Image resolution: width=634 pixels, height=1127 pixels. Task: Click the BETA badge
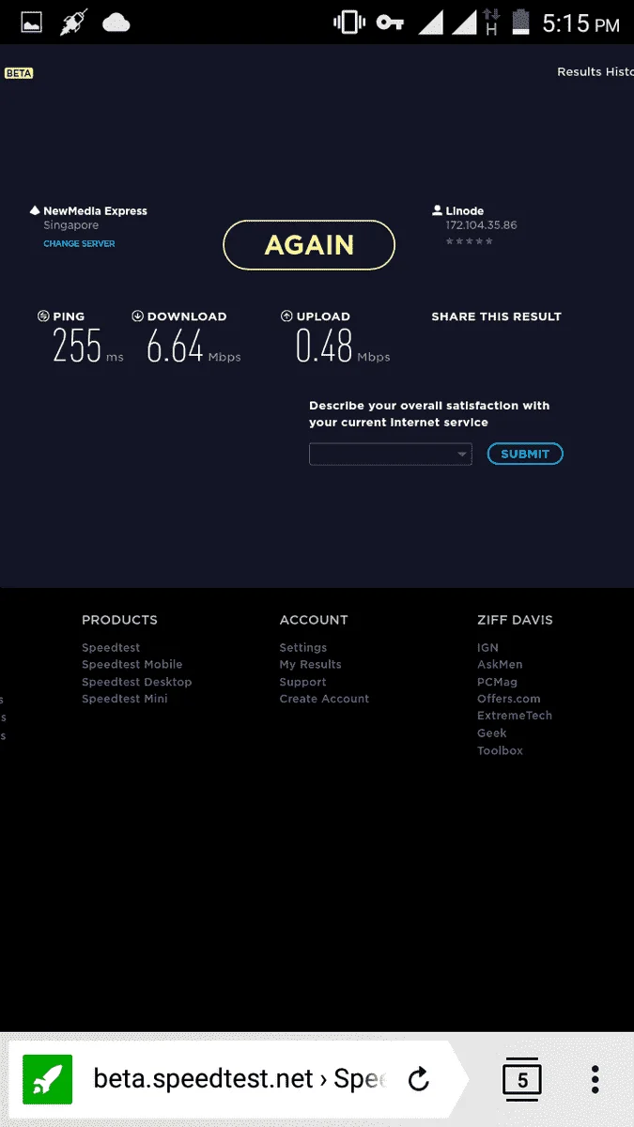pos(19,73)
